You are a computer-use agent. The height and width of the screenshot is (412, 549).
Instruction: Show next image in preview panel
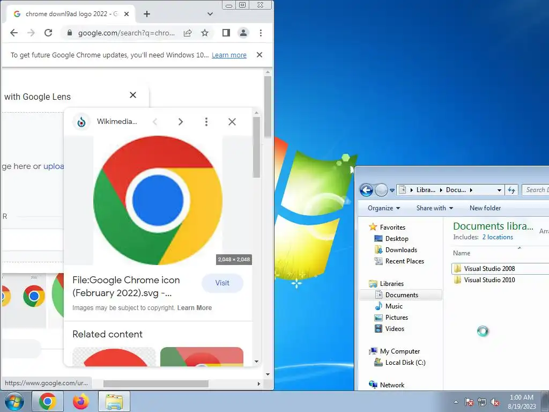click(x=181, y=122)
